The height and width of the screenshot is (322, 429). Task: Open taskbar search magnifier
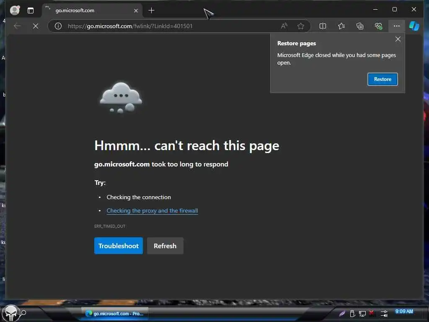(23, 312)
